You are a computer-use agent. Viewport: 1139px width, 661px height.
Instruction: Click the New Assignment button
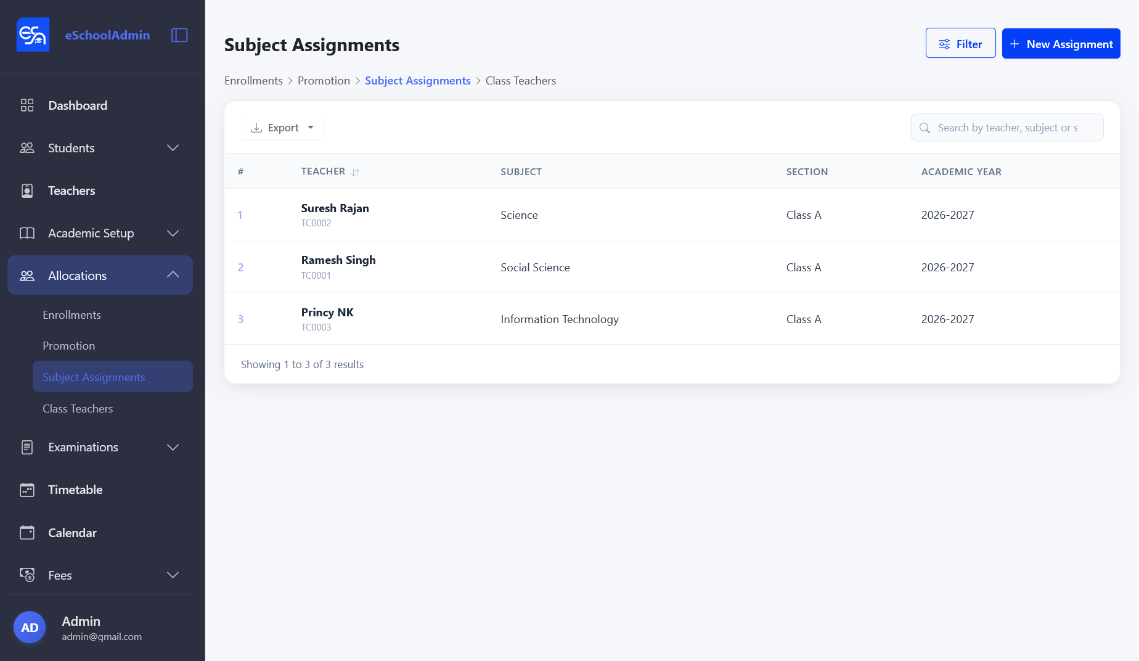pyautogui.click(x=1061, y=43)
